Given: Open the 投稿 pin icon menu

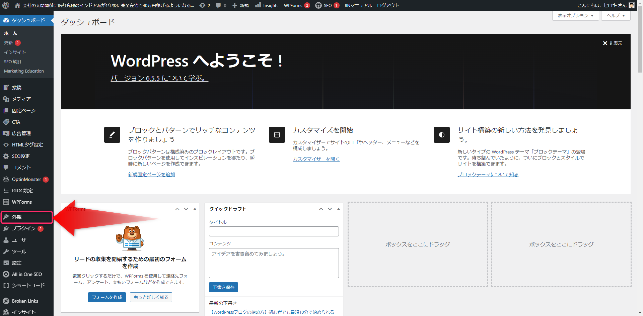Looking at the screenshot, I should [x=6, y=88].
